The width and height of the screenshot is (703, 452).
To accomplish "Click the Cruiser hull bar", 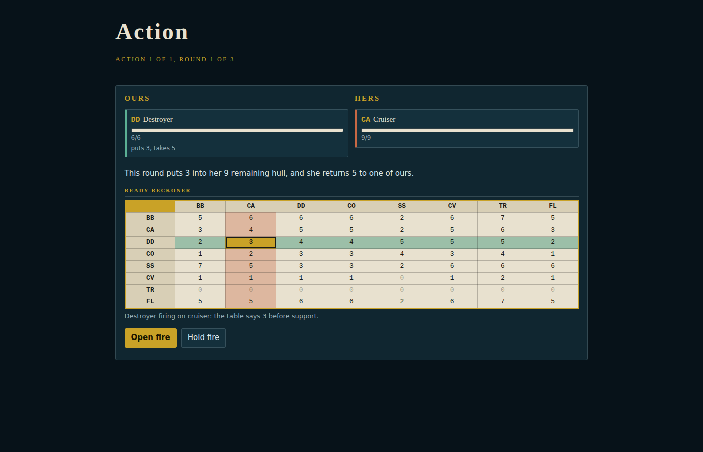I will (467, 130).
